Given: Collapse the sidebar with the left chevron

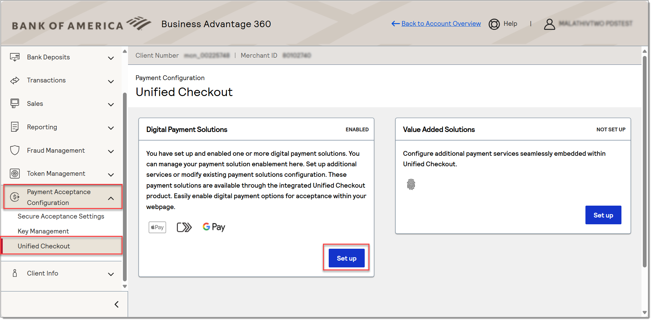Looking at the screenshot, I should (x=116, y=304).
